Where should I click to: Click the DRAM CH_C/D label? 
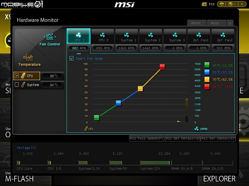tap(213, 168)
